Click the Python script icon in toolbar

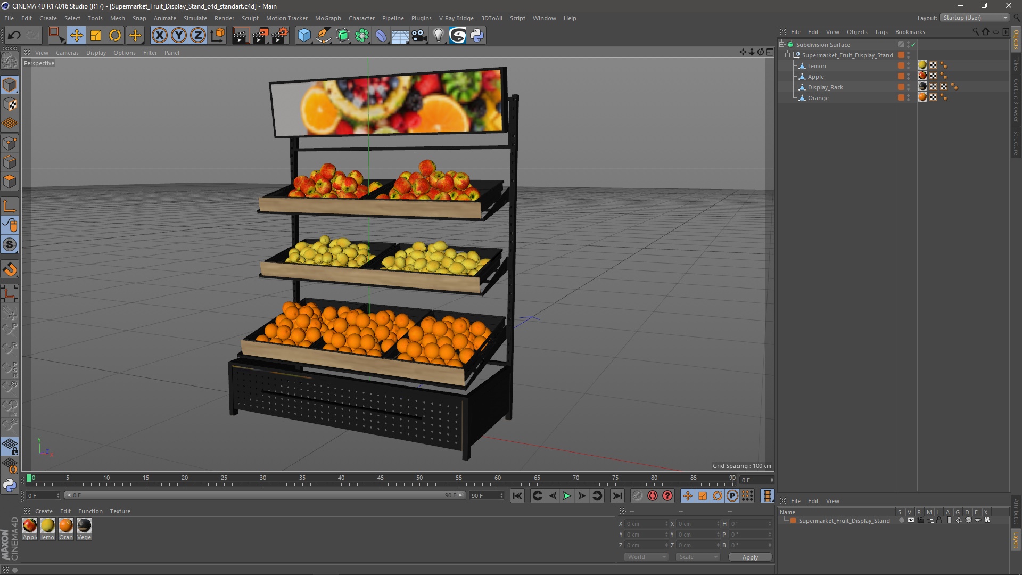coord(477,36)
